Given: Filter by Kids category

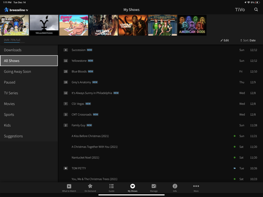Looking at the screenshot, I should point(29,125).
